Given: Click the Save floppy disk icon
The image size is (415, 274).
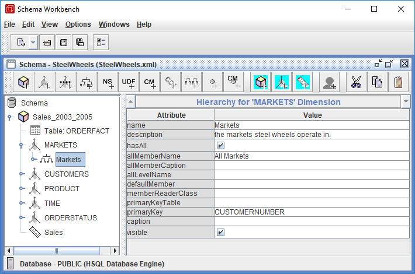Looking at the screenshot, I should (64, 42).
